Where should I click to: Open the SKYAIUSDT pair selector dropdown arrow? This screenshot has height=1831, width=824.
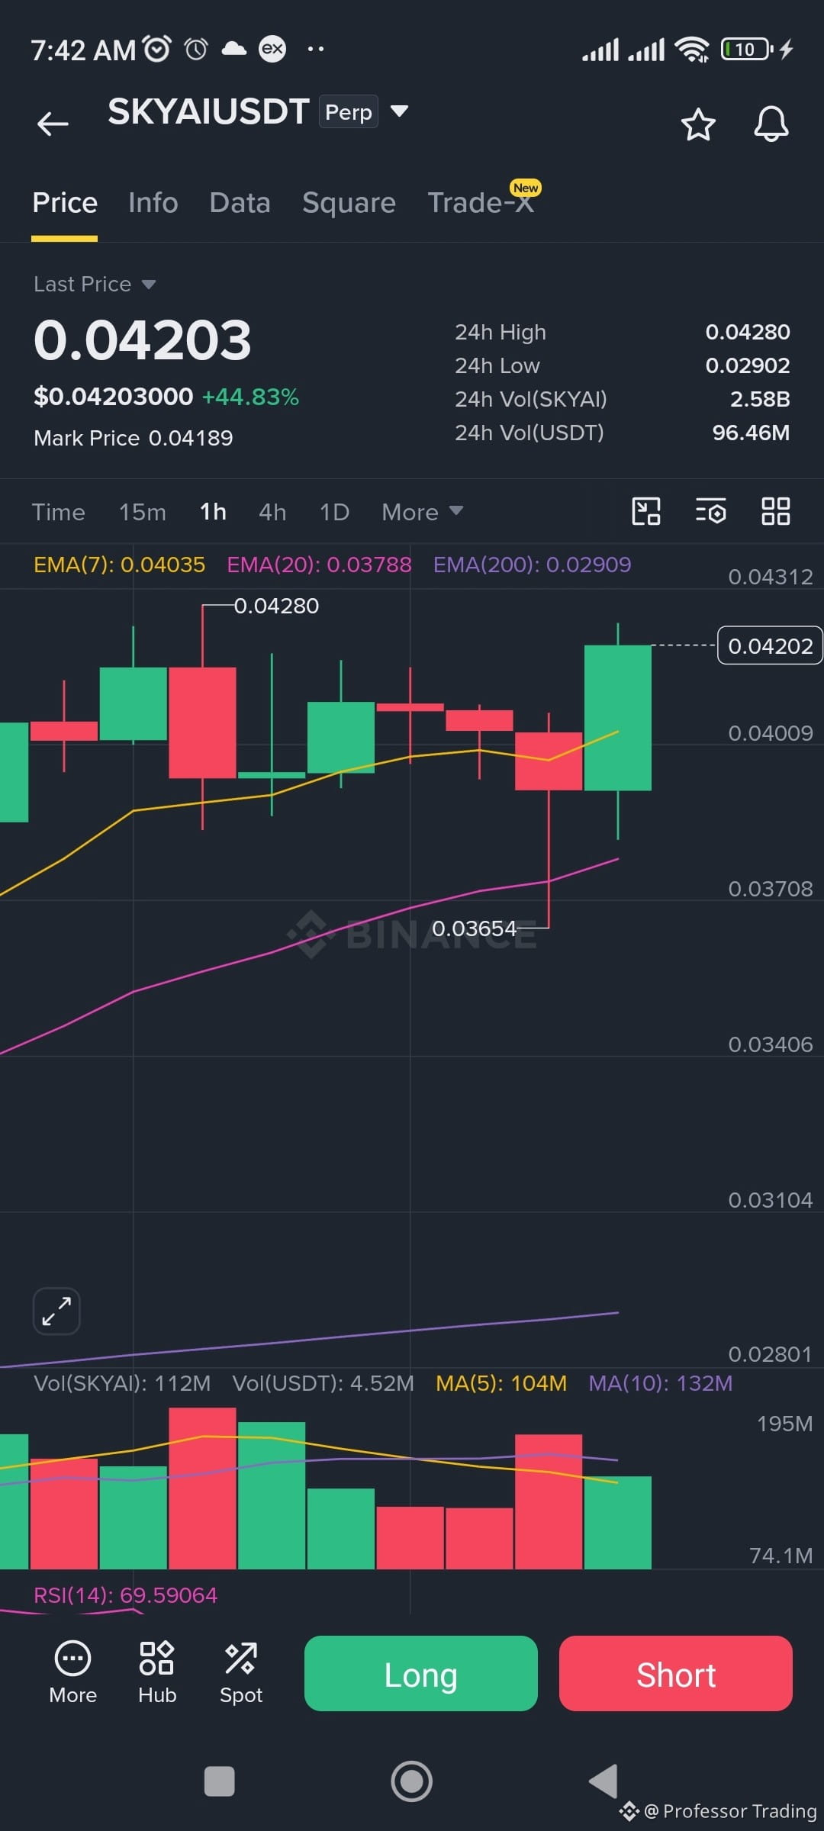[399, 111]
